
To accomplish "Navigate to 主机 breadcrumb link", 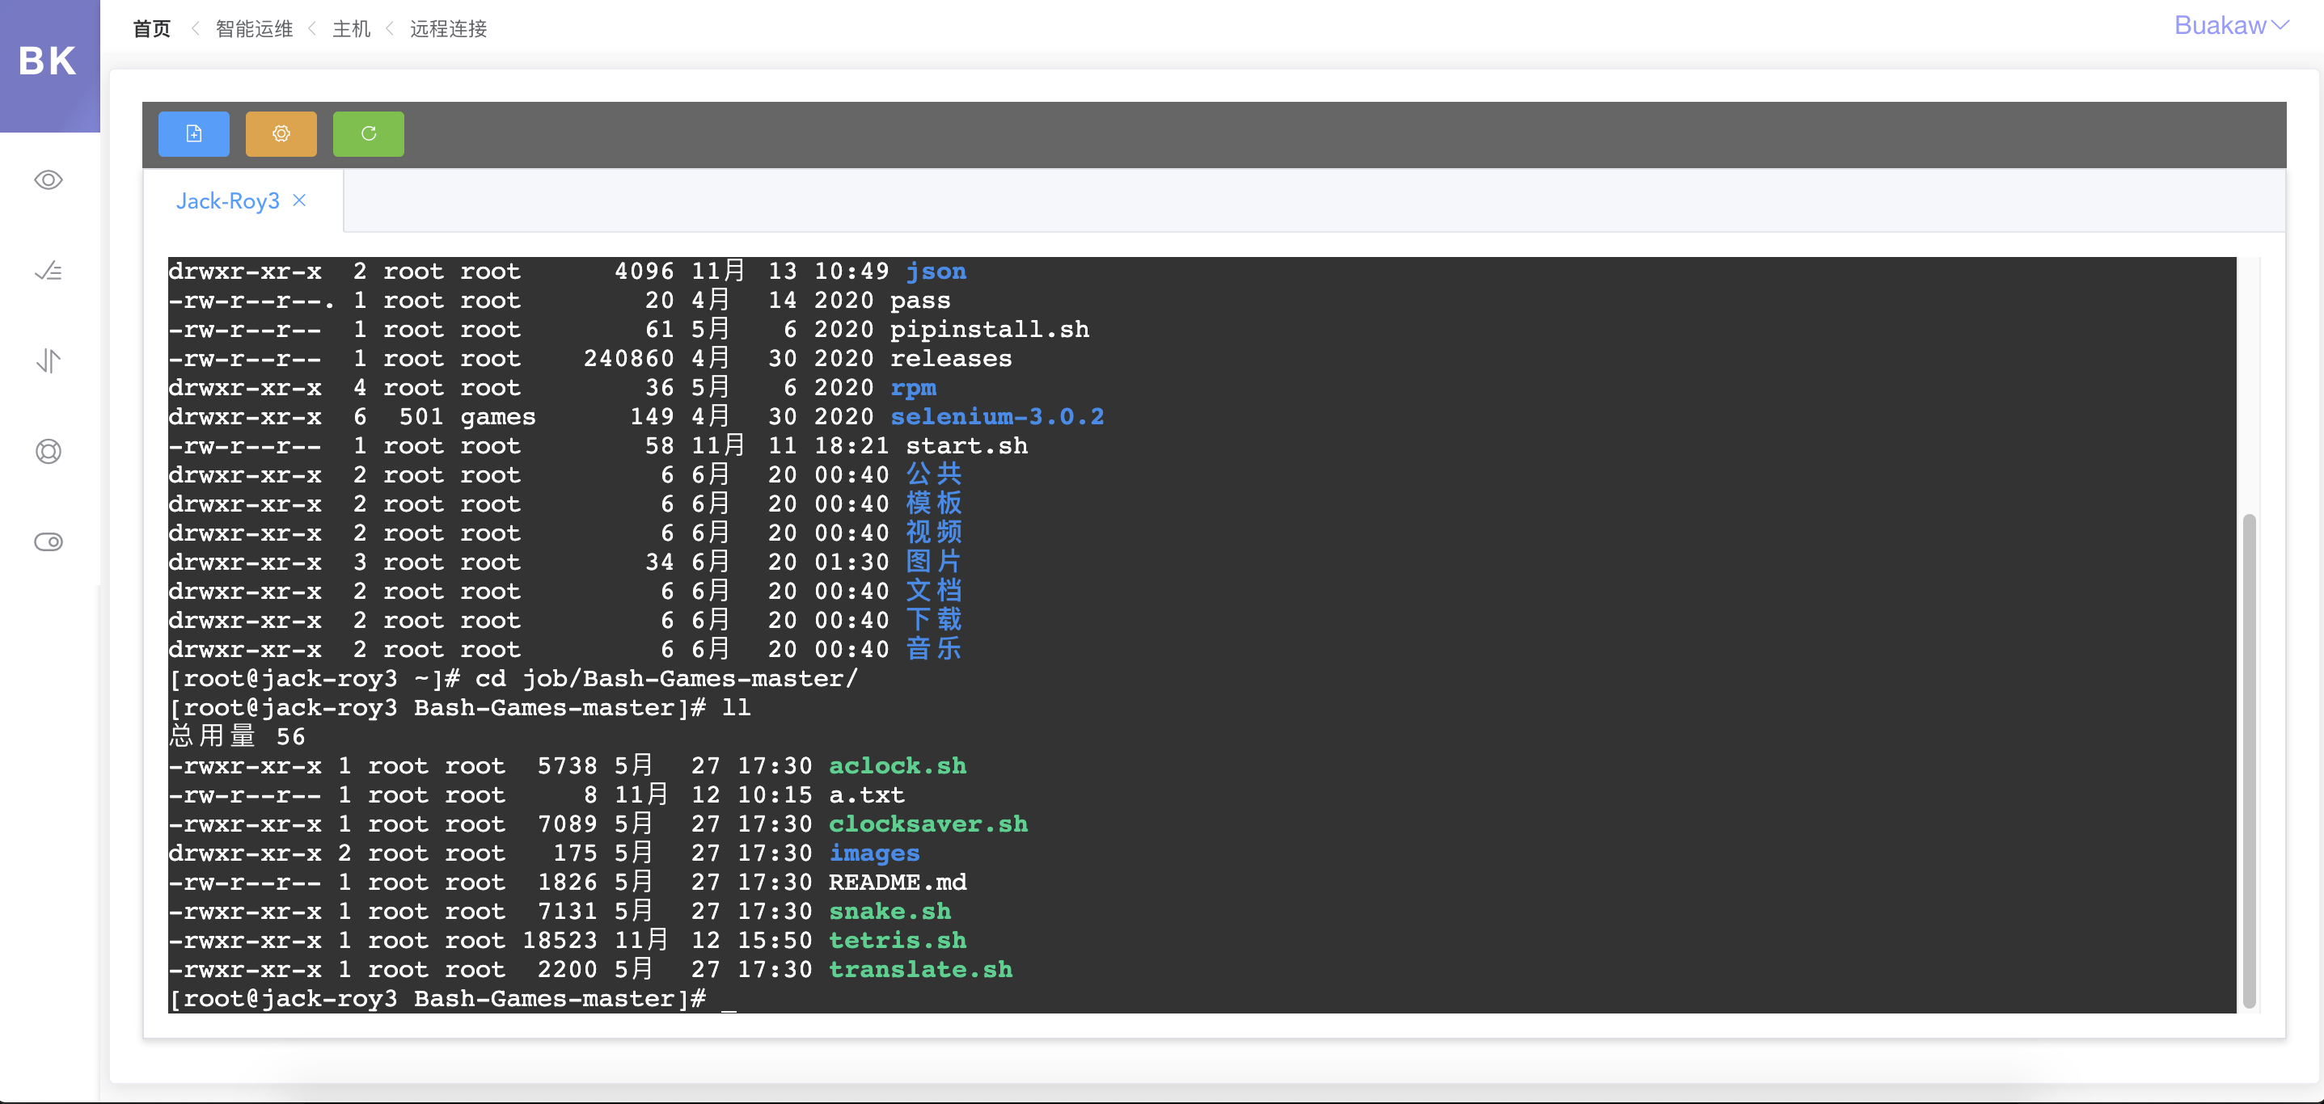I will pos(351,29).
